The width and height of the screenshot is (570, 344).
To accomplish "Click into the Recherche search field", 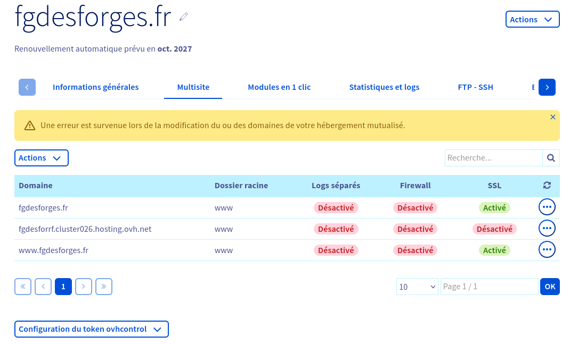I will (493, 158).
